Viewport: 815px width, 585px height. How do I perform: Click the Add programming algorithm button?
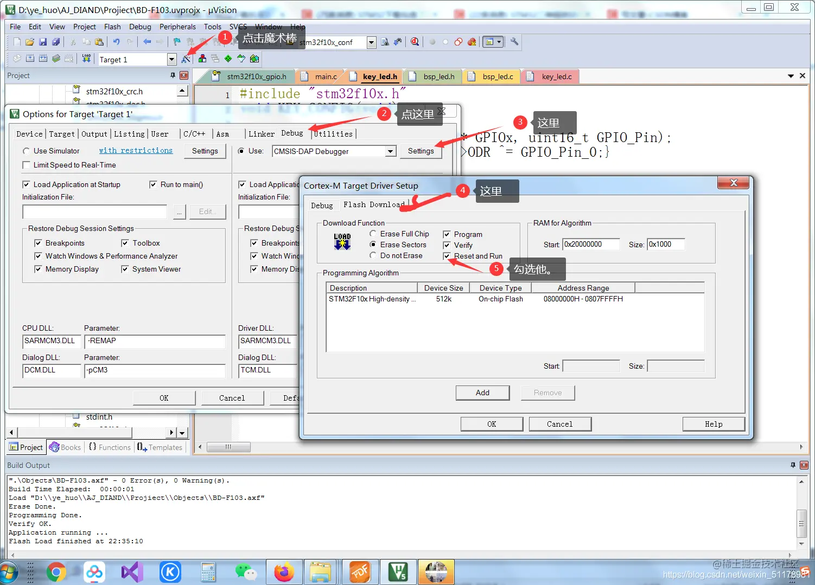pos(482,393)
